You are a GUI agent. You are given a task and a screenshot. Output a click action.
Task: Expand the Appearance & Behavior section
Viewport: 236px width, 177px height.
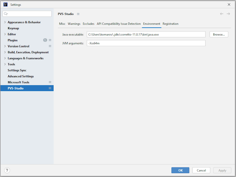(x=5, y=22)
